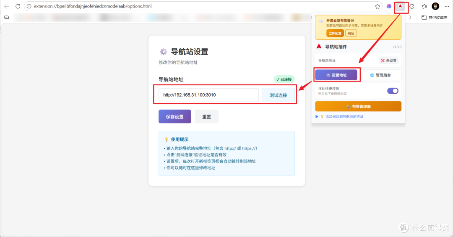Click the v1.3.0 version label

(x=397, y=47)
